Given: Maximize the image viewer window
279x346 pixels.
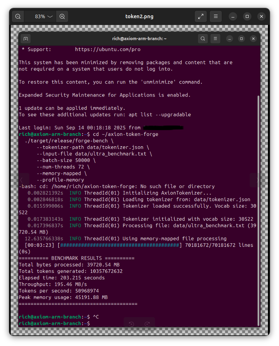Looking at the screenshot, I should [247, 16].
